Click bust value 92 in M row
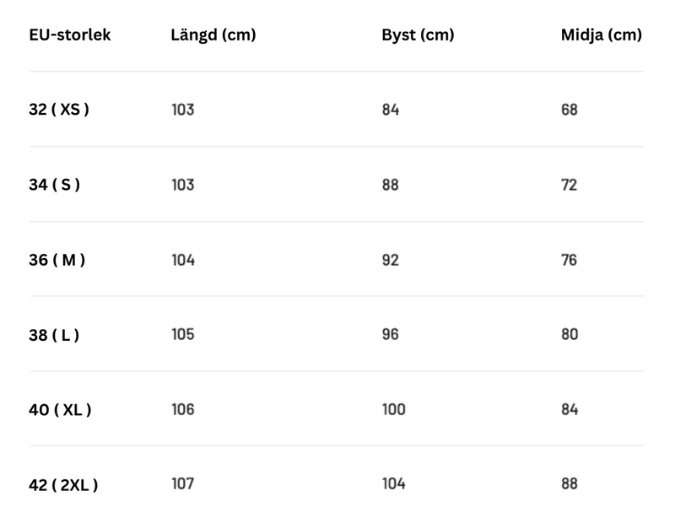This screenshot has height=529, width=675. point(391,260)
